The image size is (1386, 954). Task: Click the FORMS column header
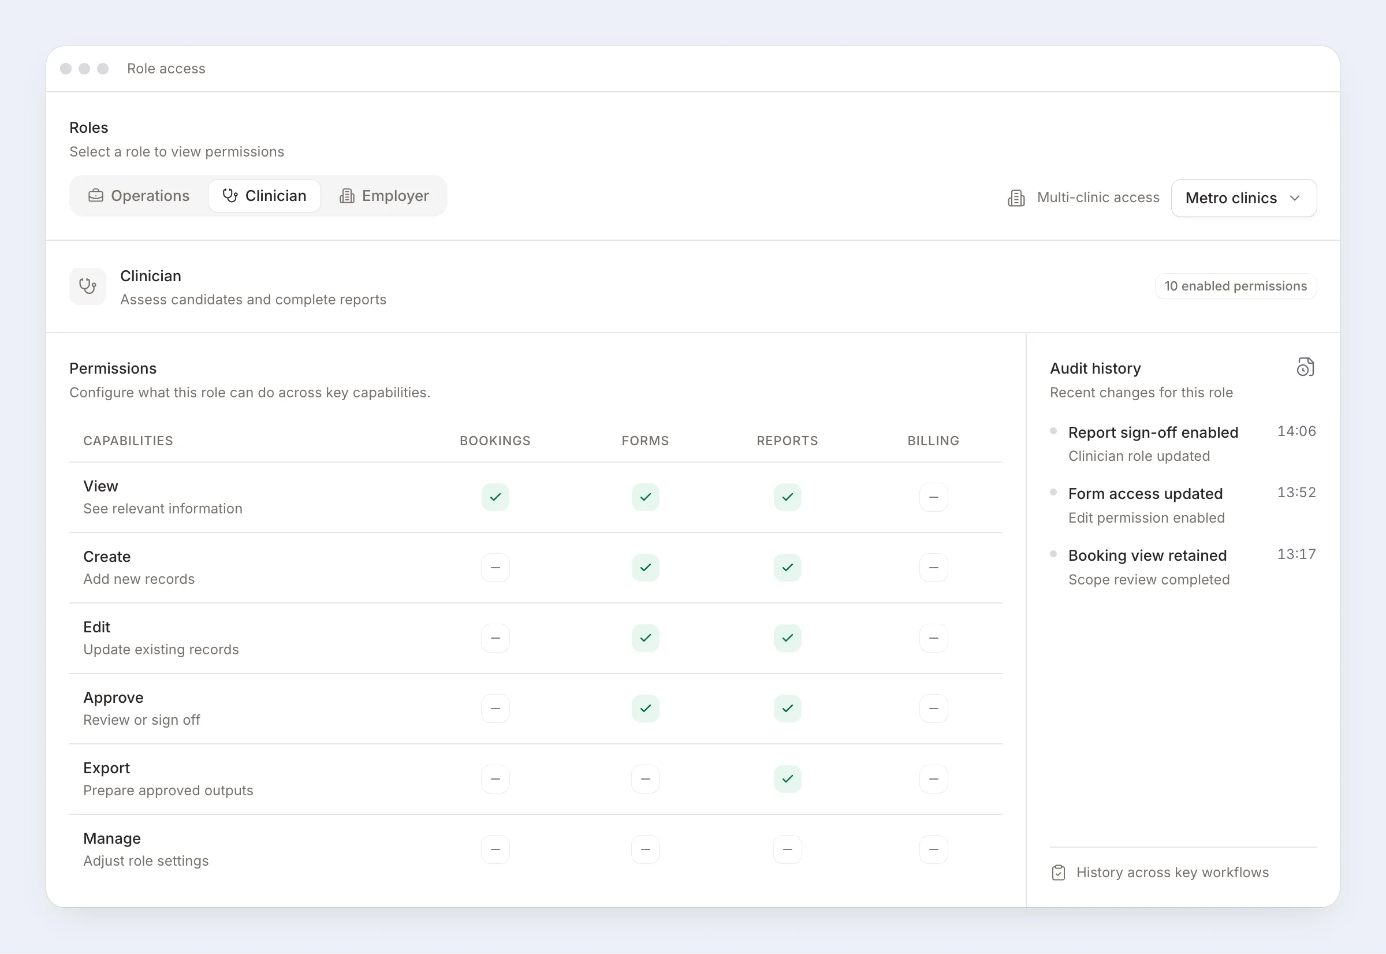coord(646,441)
